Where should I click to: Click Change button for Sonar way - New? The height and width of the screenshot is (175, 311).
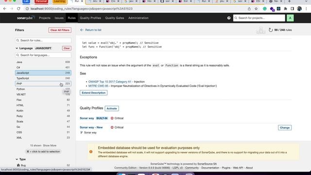pos(285,127)
